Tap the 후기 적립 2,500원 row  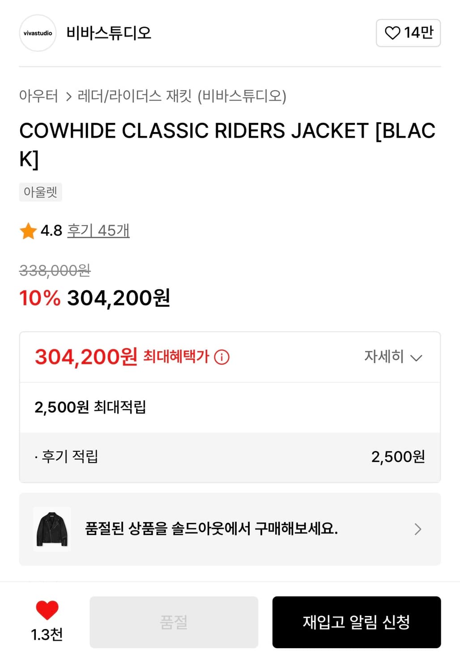tap(230, 457)
